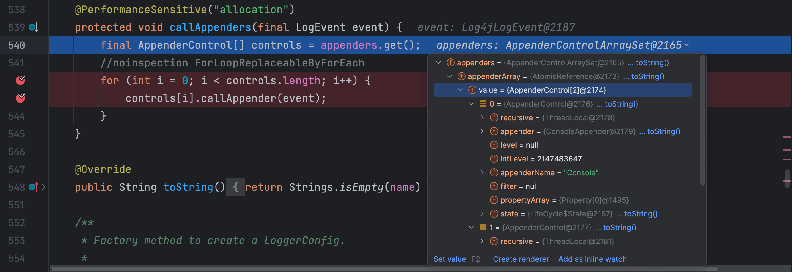Collapse array element 1 node

coord(471,227)
